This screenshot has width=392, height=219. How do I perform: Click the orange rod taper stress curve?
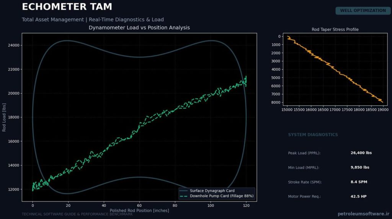pos(335,69)
